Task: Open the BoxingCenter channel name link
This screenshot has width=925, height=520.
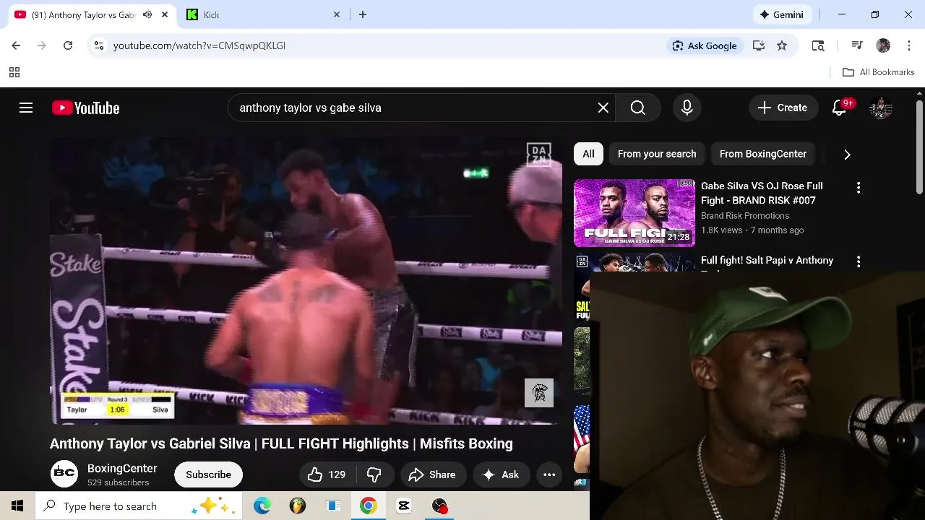Action: pyautogui.click(x=122, y=468)
